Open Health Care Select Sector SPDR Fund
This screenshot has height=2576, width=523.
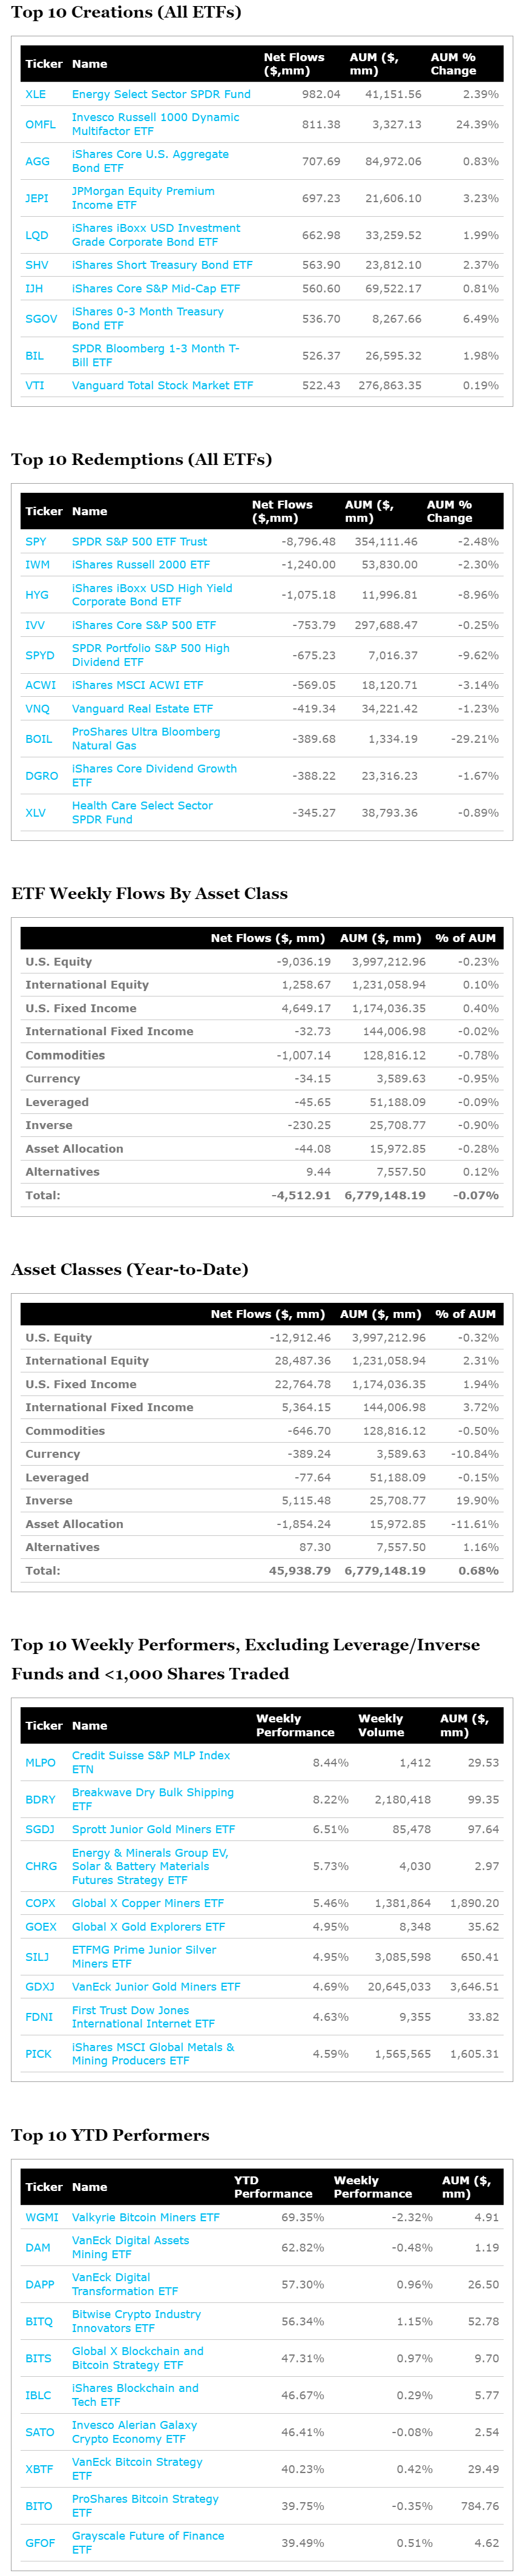pyautogui.click(x=142, y=812)
